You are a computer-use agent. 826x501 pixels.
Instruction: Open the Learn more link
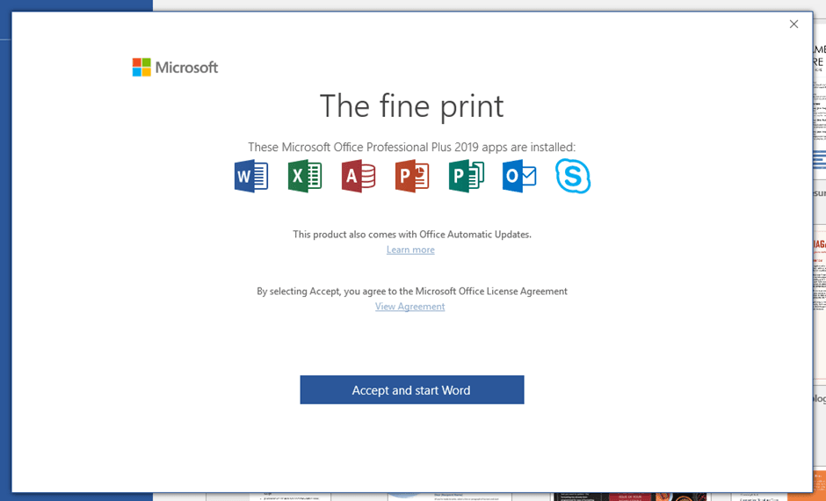pos(410,250)
